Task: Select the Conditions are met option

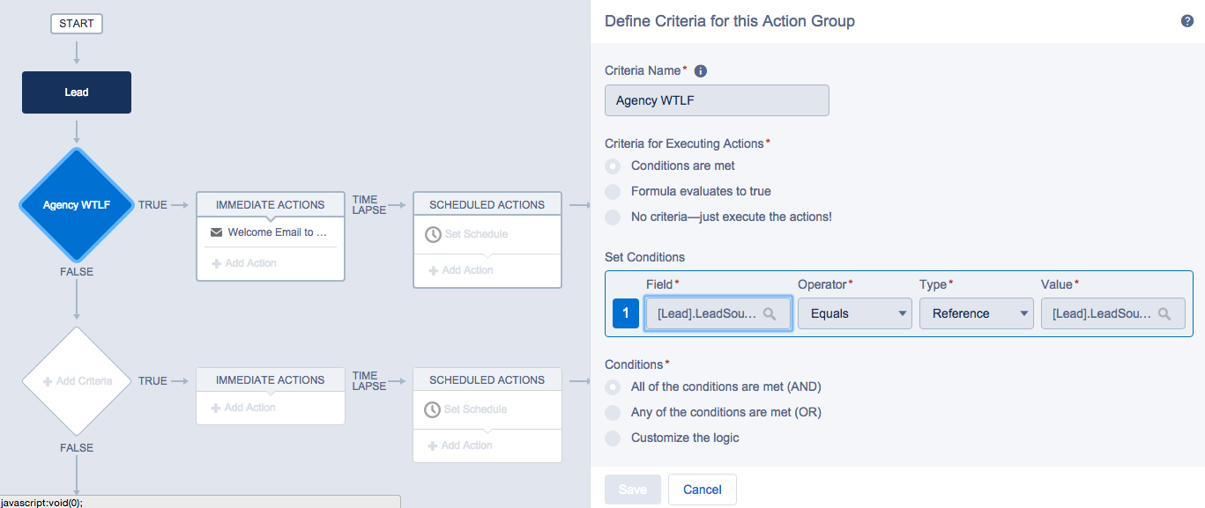Action: 612,166
